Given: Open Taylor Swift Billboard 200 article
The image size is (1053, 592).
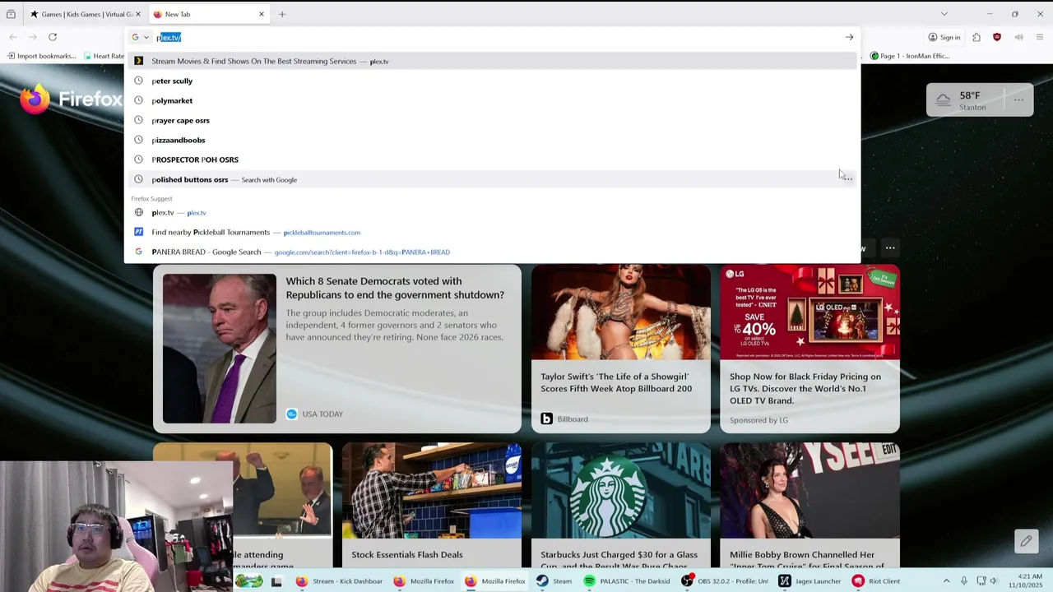Looking at the screenshot, I should tap(621, 349).
